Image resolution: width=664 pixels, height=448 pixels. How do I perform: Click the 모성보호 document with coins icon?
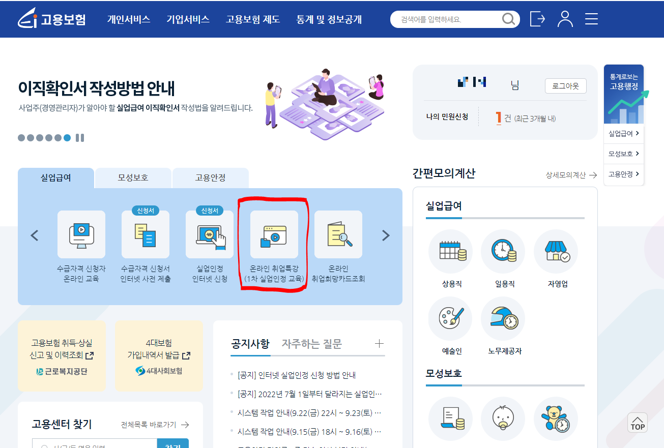[452, 419]
